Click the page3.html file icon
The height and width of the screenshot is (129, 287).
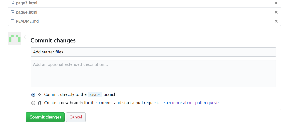point(13,3)
